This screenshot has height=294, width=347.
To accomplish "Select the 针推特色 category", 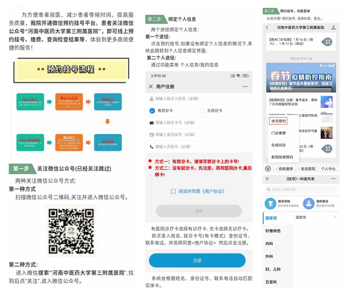I will tap(278, 231).
